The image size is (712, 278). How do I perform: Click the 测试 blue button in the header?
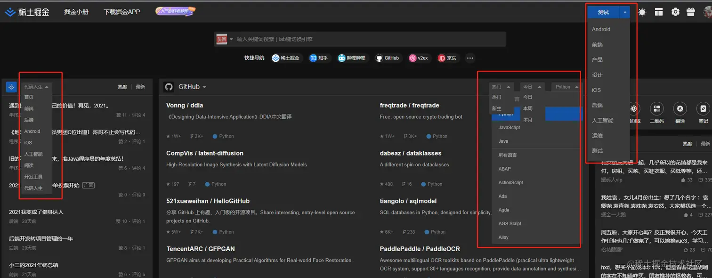click(604, 12)
